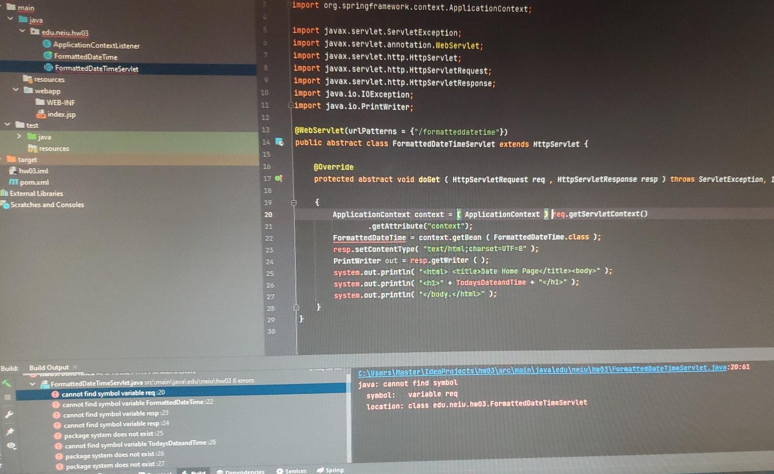Open hw03.iml file
This screenshot has width=774, height=474.
pos(33,171)
